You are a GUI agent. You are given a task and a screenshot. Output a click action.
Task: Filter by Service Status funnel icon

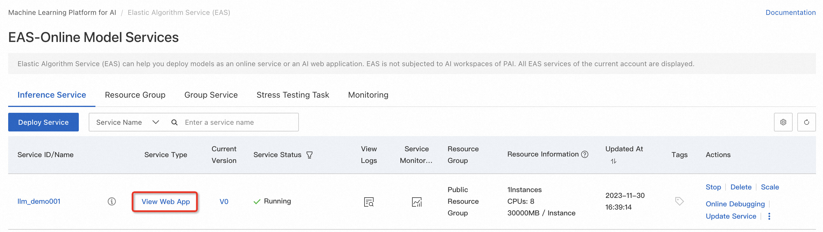(309, 155)
